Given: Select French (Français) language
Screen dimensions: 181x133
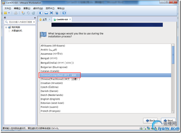Looking at the screenshot, I should click(105, 111).
